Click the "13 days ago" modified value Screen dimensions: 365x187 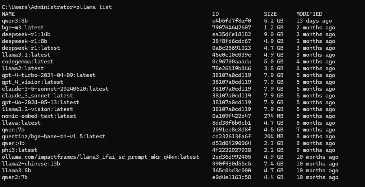coord(314,21)
